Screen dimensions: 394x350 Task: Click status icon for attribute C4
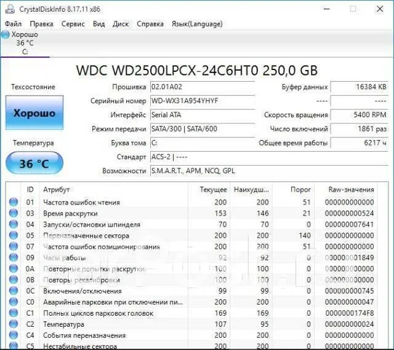(14, 335)
